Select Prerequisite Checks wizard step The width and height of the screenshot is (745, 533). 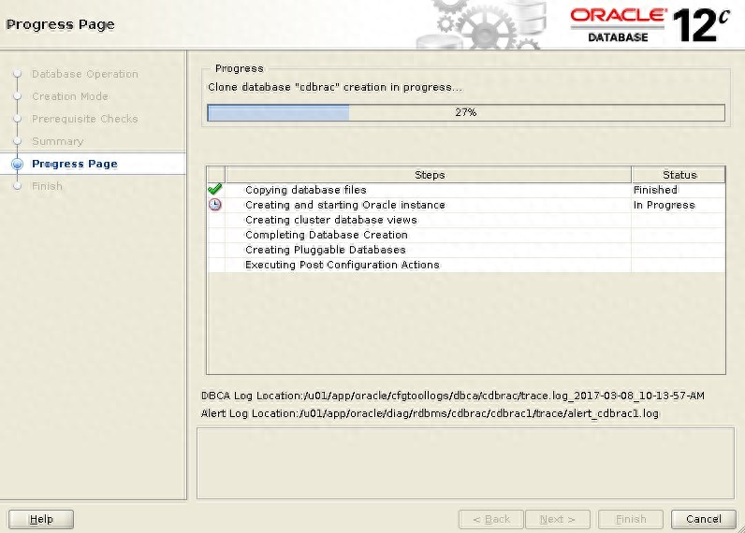pyautogui.click(x=84, y=119)
